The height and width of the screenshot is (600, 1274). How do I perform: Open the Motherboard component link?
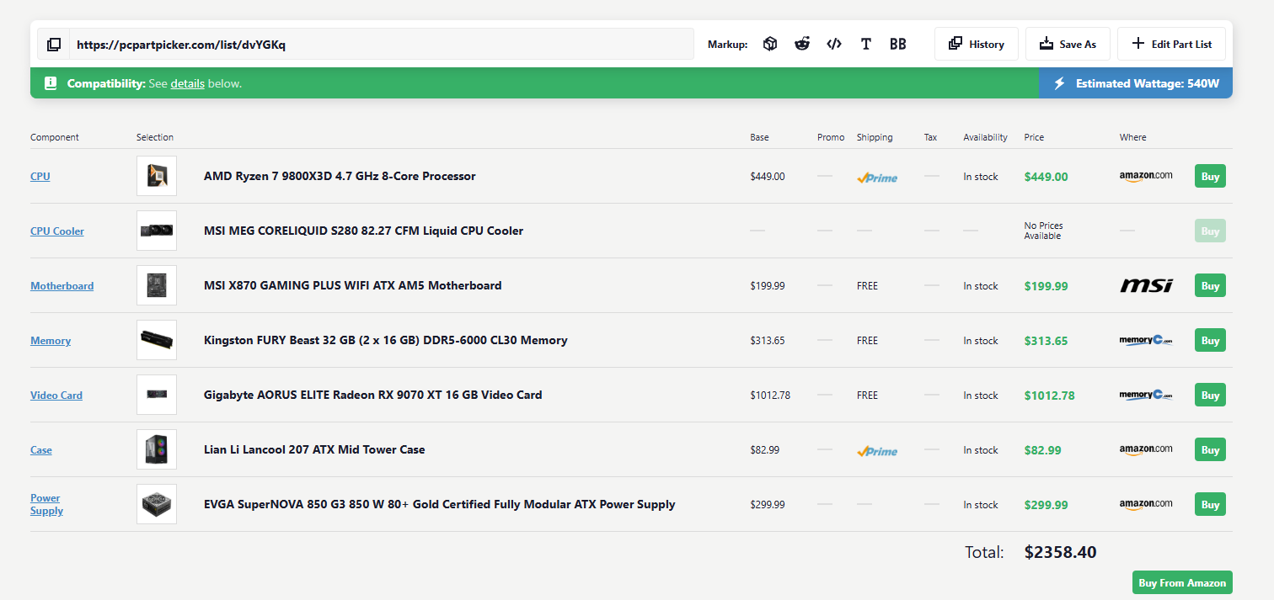[x=62, y=286]
